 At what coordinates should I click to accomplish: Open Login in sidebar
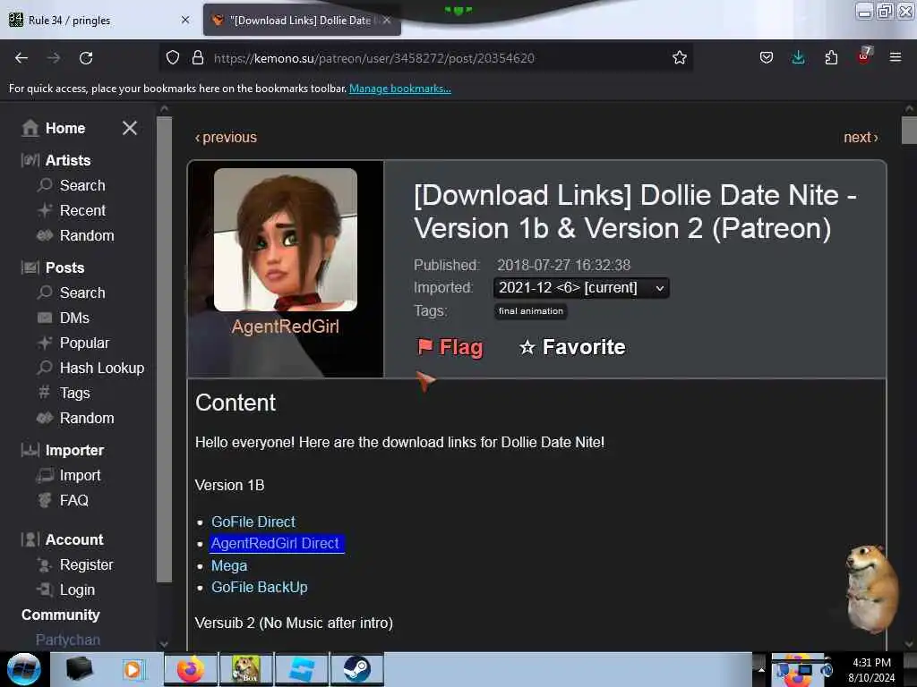tap(77, 590)
